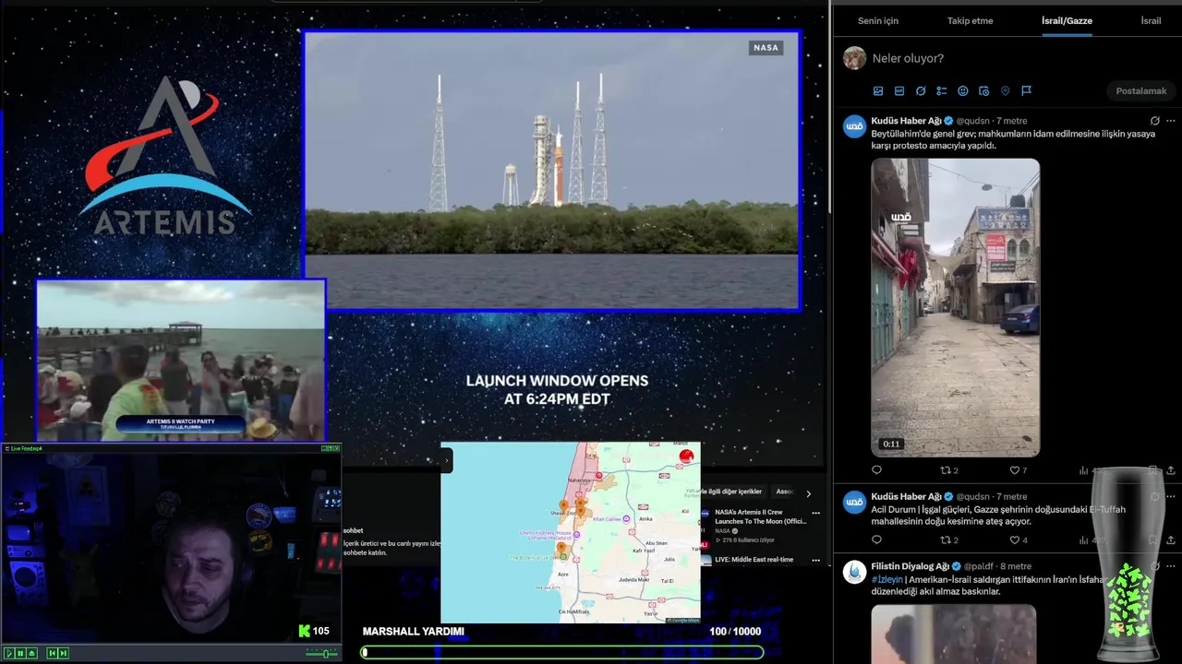This screenshot has width=1182, height=664.
Task: Expand next related content with chevron arrow
Action: click(x=808, y=493)
